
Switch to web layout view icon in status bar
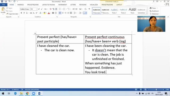point(145,90)
